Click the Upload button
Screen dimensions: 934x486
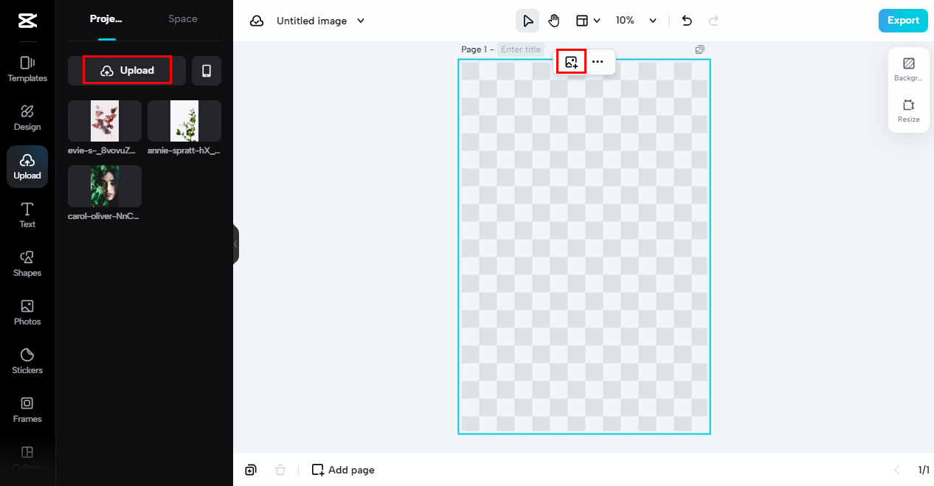pos(127,70)
